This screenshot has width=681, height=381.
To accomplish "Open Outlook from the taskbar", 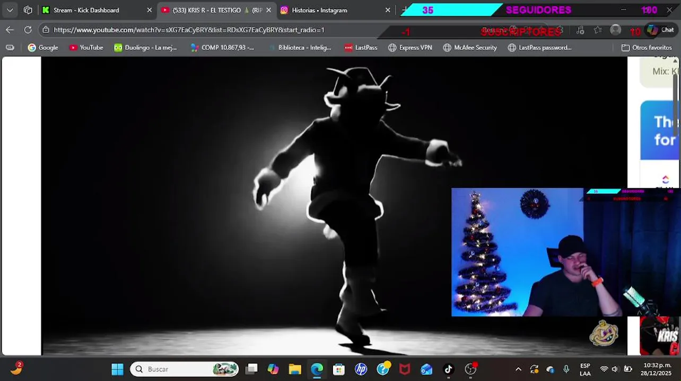I will coord(426,369).
